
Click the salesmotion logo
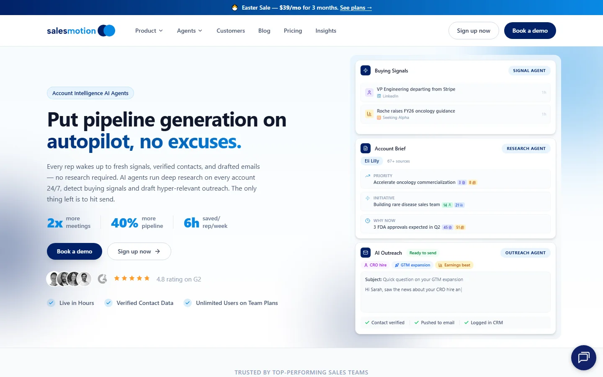(81, 30)
